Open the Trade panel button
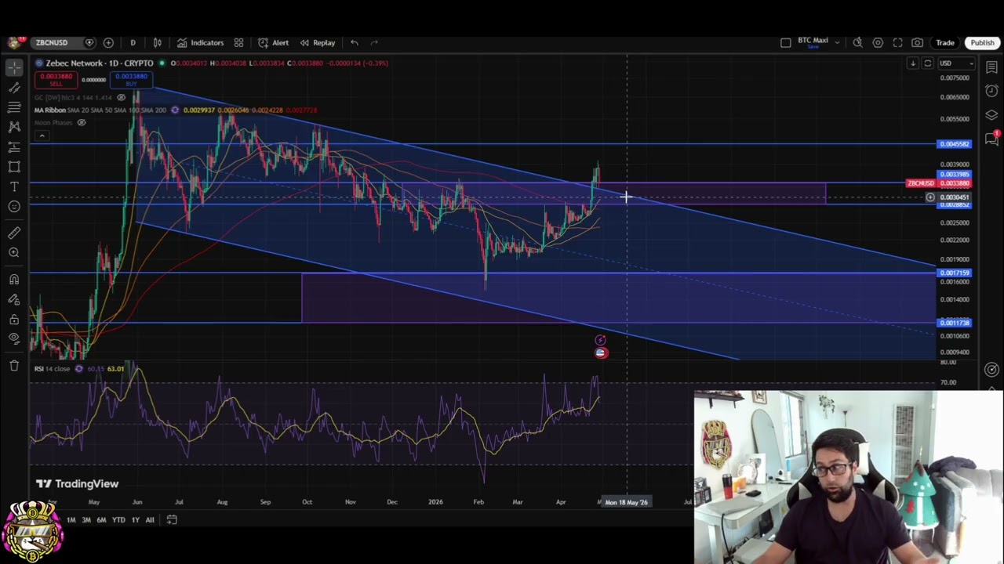This screenshot has width=1004, height=564. pyautogui.click(x=944, y=42)
